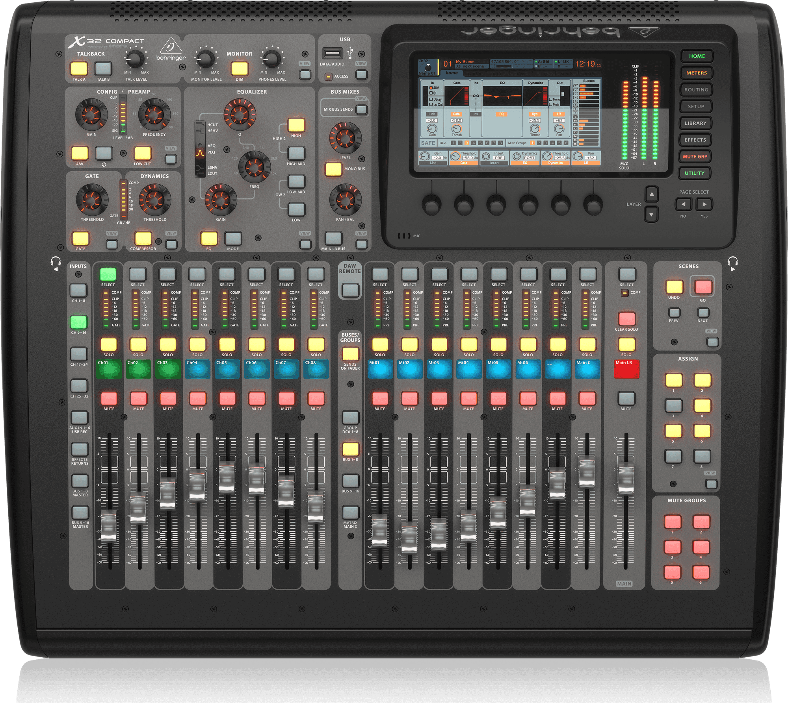Select the CH 9-16 input layer
The width and height of the screenshot is (788, 703).
pos(78,322)
